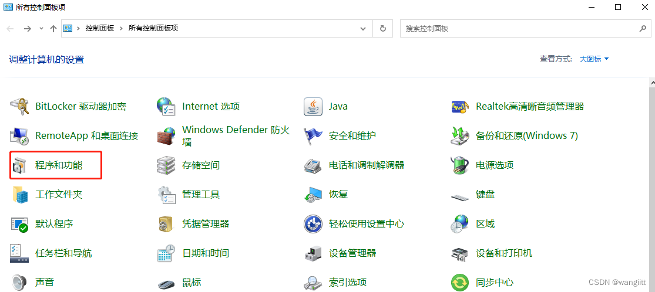Click the 凭据管理器 text label
The width and height of the screenshot is (655, 292).
click(206, 224)
